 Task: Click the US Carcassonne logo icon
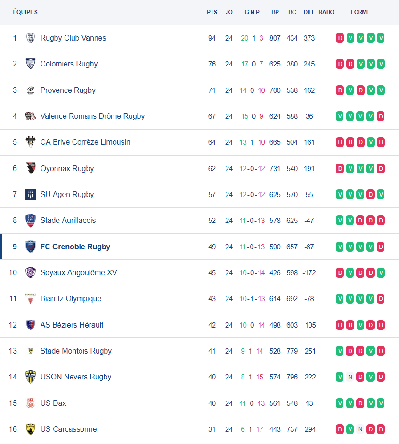click(31, 429)
